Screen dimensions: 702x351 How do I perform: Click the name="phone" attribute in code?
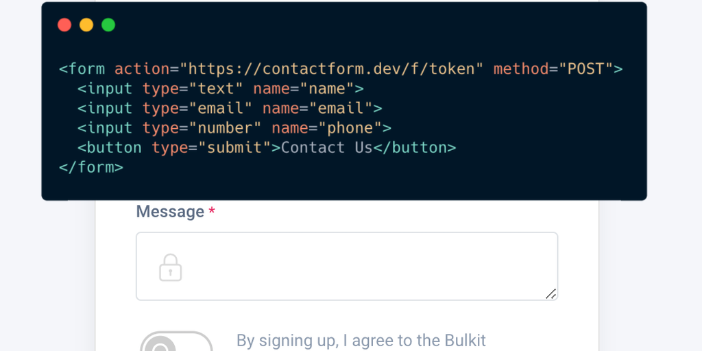tap(327, 128)
